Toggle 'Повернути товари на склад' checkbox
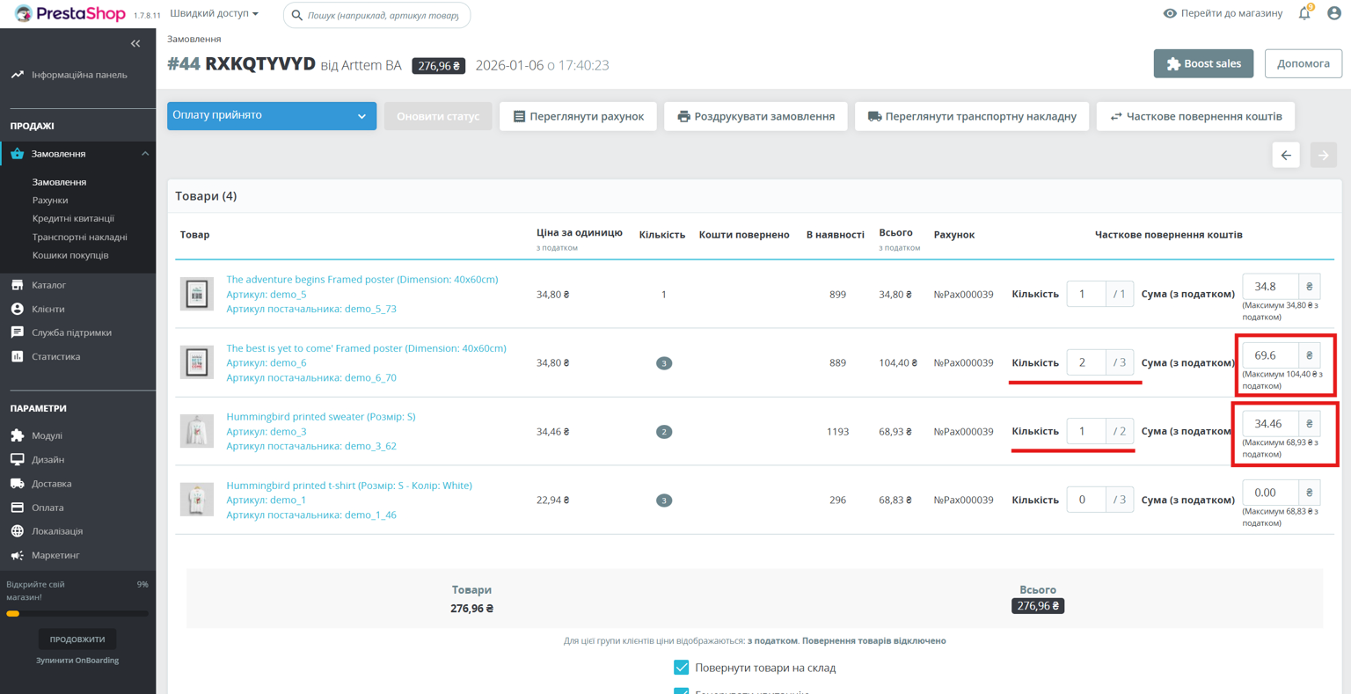Screen dimensions: 1351x694 [x=681, y=668]
